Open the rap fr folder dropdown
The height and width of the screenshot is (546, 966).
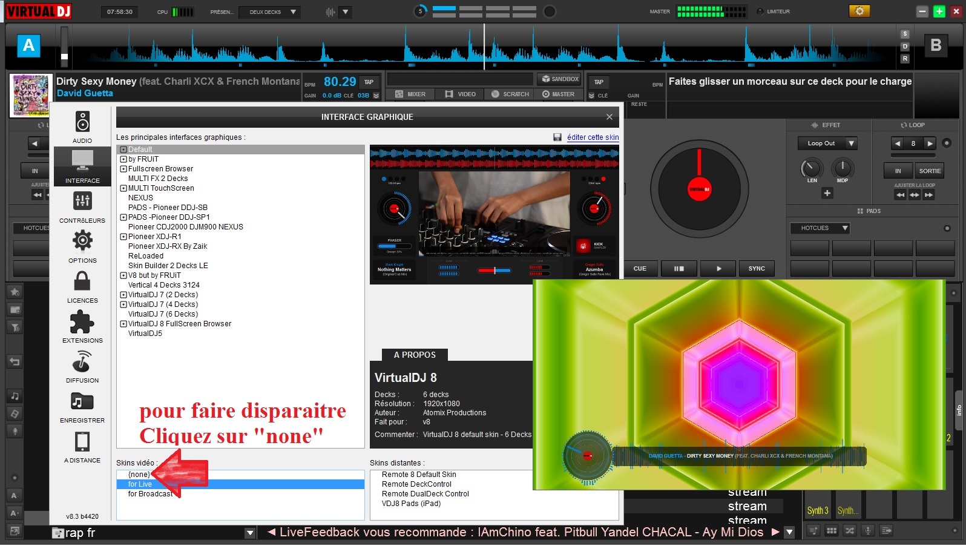[250, 533]
